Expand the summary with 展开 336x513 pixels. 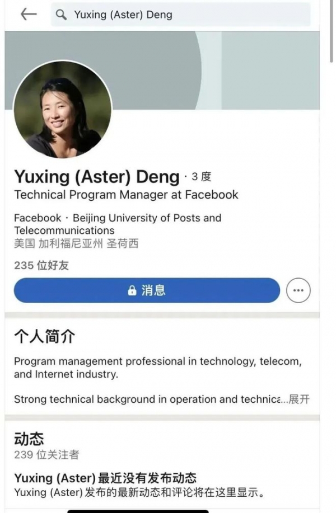pyautogui.click(x=299, y=399)
